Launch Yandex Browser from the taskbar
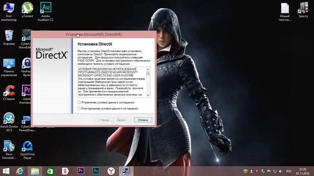314x176 pixels. tap(111, 171)
